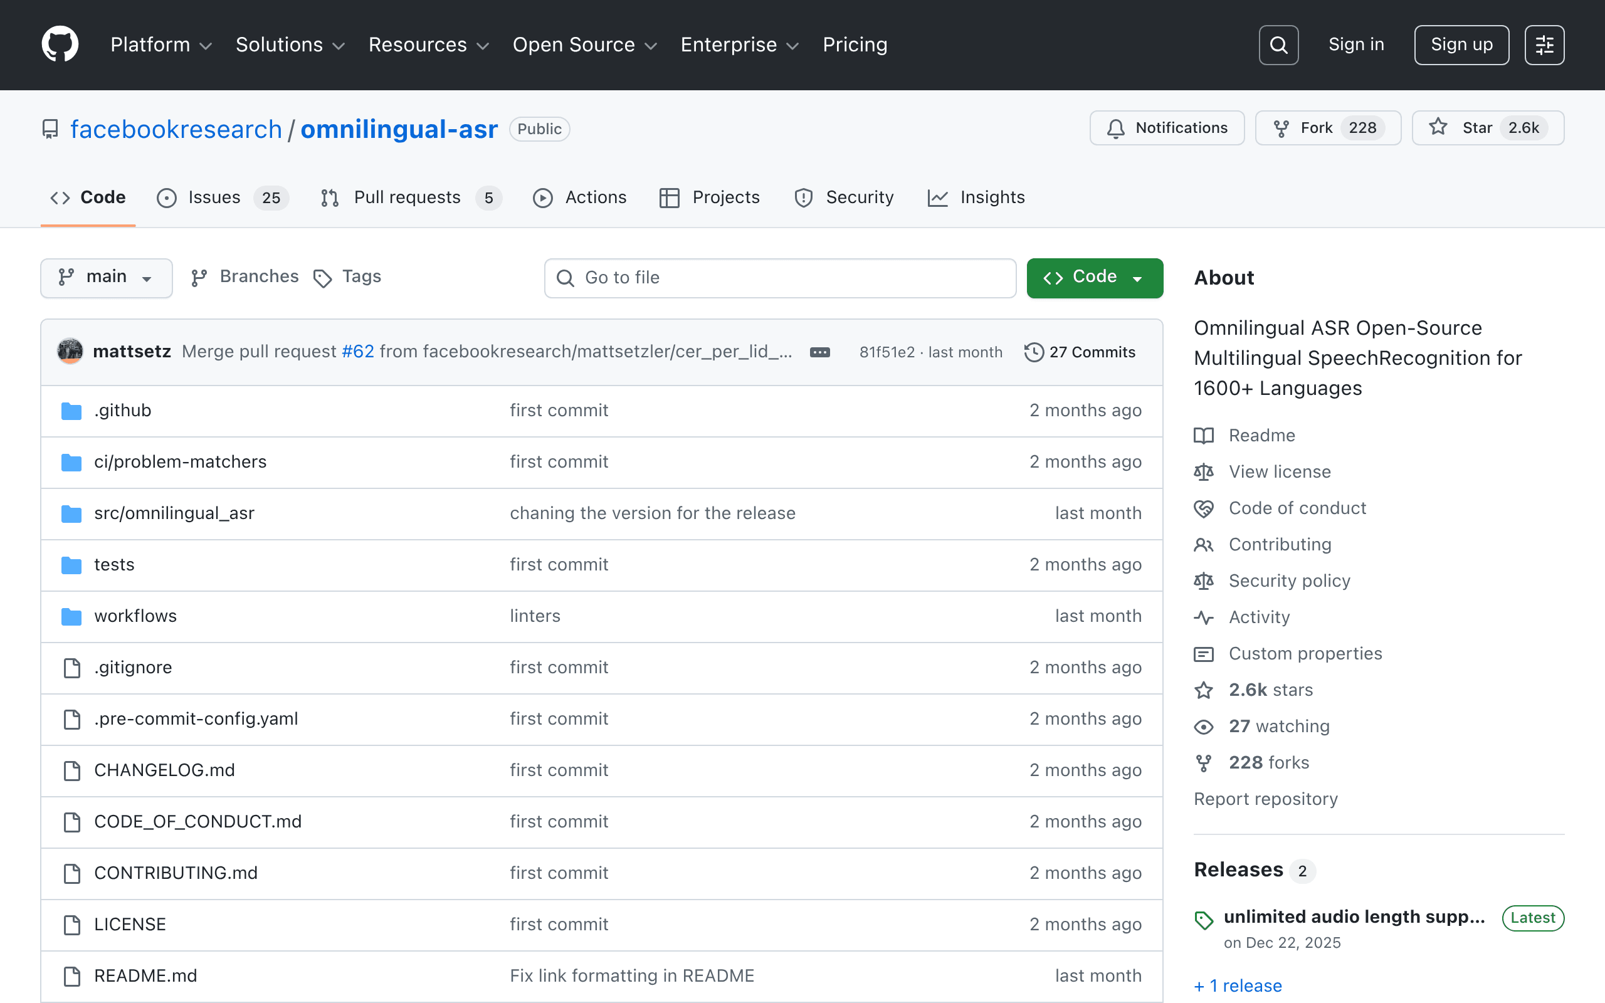View Branches list
The height and width of the screenshot is (1003, 1605).
pos(245,277)
